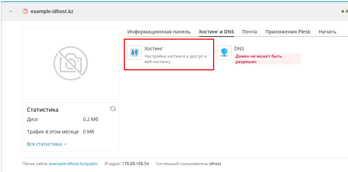
Task: Open the DNS settings link
Action: tap(239, 49)
